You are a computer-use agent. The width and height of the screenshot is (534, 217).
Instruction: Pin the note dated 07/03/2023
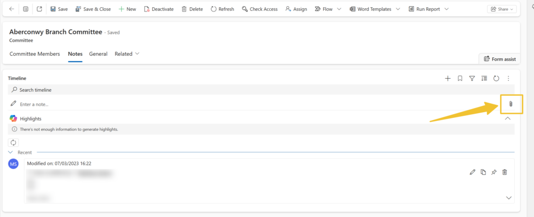point(494,172)
